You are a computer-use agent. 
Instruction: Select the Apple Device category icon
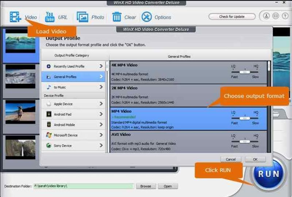click(x=49, y=104)
